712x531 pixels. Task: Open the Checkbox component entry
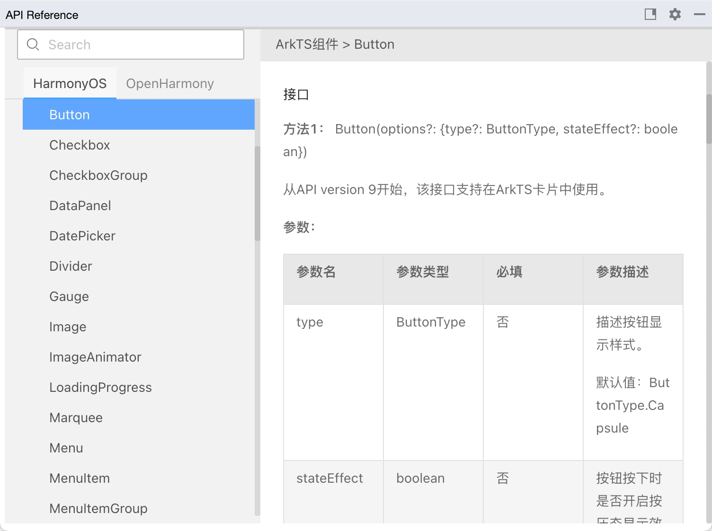(80, 145)
